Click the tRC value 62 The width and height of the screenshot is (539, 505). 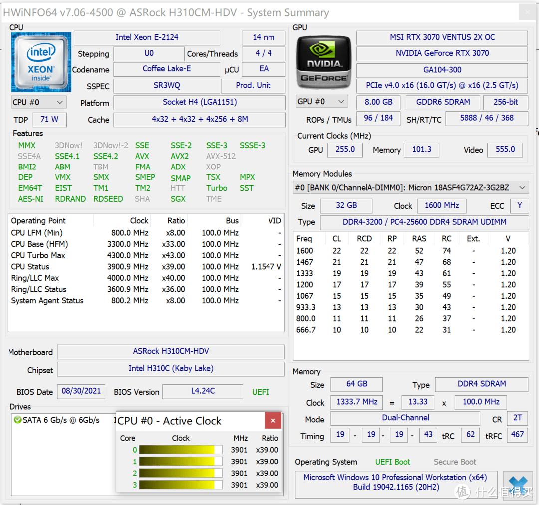pos(470,435)
